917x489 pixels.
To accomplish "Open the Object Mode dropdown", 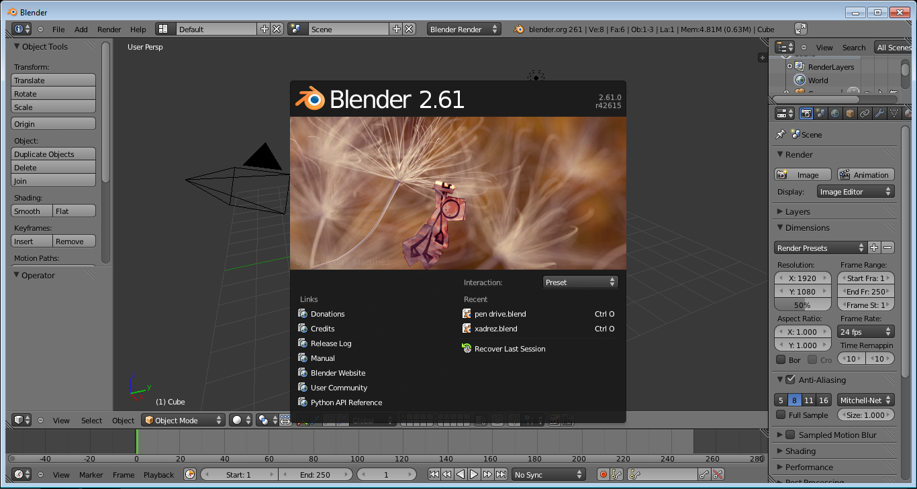I will 183,420.
